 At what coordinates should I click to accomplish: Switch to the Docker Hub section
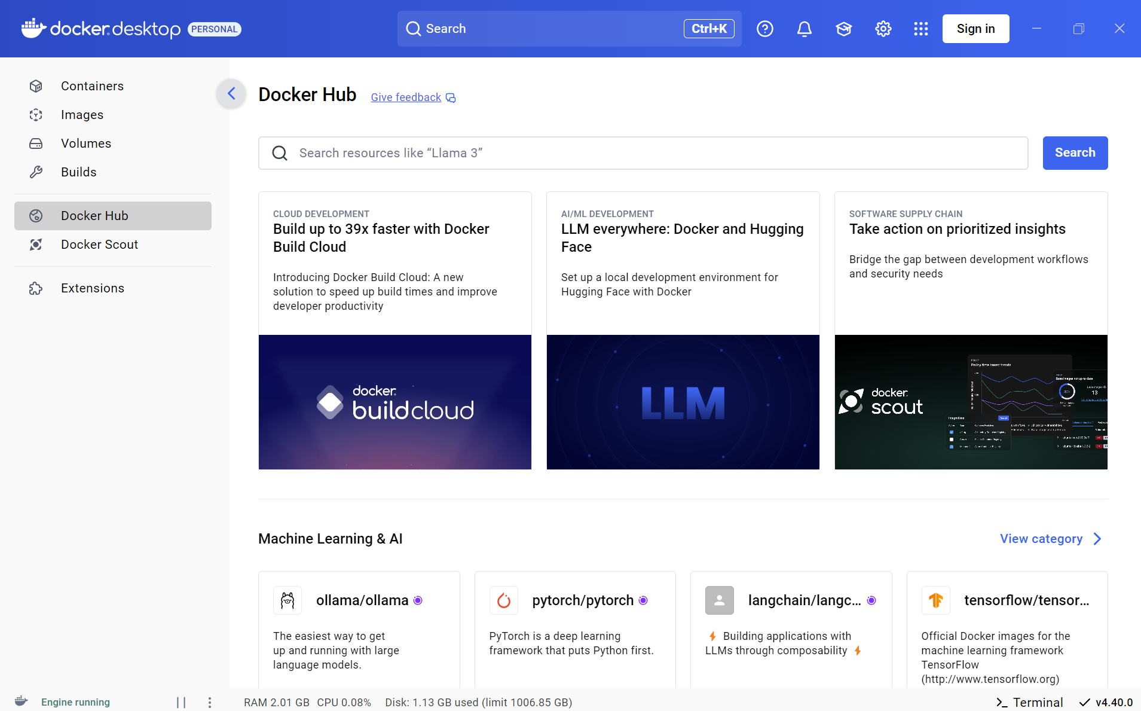(94, 215)
